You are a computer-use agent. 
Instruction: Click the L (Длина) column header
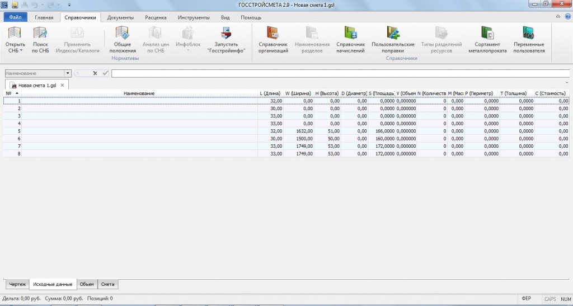pyautogui.click(x=270, y=93)
